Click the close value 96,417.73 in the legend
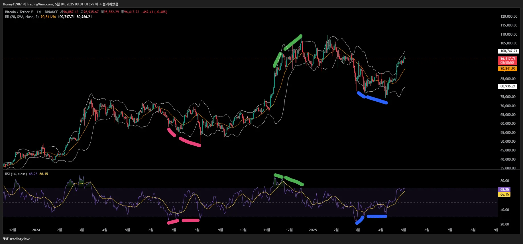The width and height of the screenshot is (523, 244). point(132,12)
